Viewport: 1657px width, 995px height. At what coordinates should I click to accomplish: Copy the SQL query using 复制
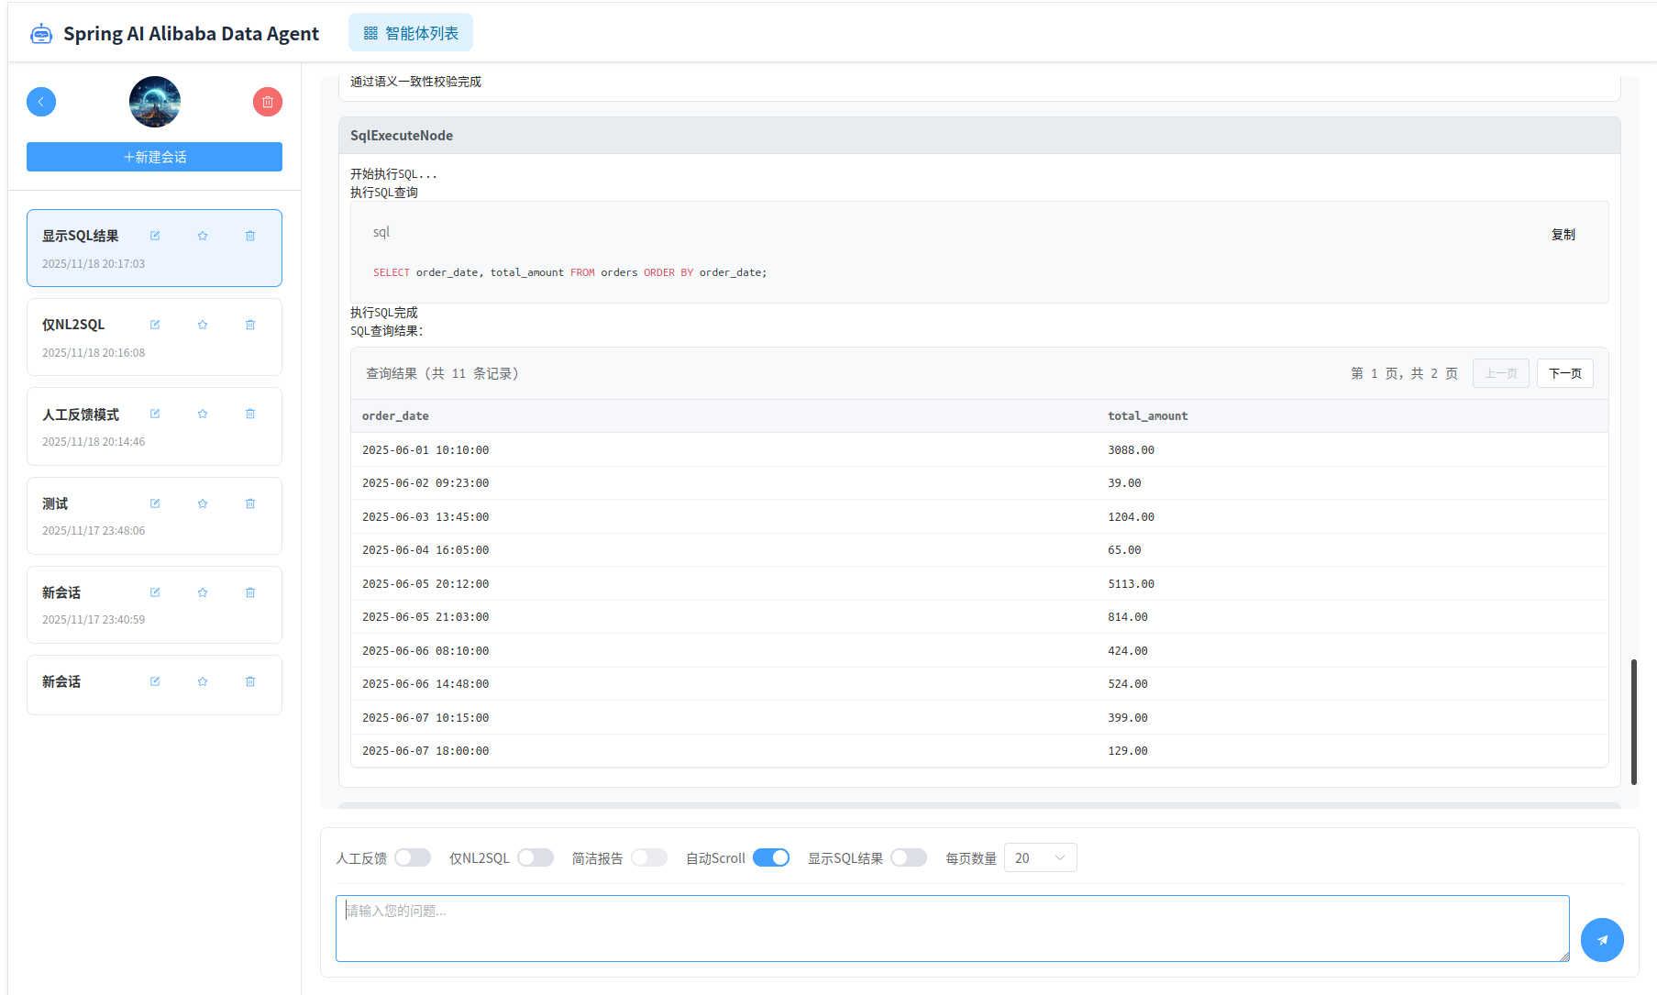tap(1563, 234)
